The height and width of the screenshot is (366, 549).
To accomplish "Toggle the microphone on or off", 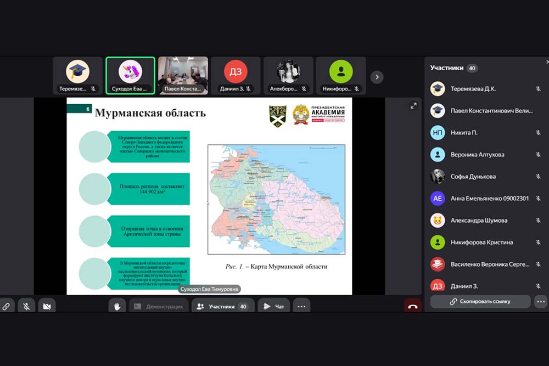I will [x=26, y=306].
